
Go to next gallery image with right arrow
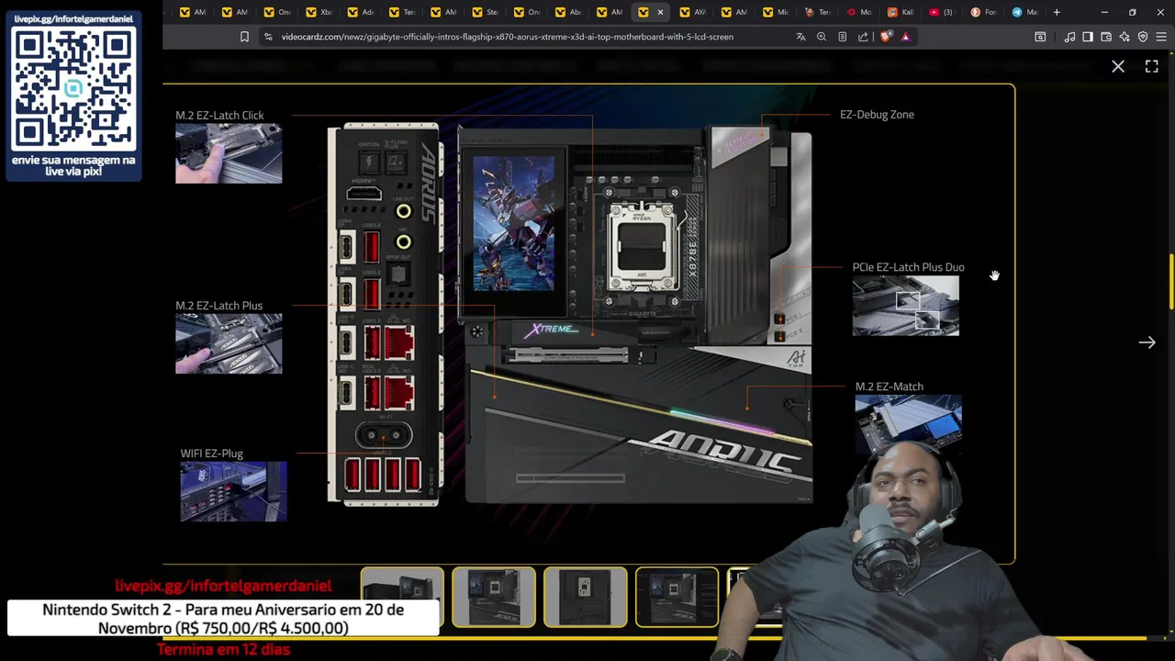(1147, 342)
